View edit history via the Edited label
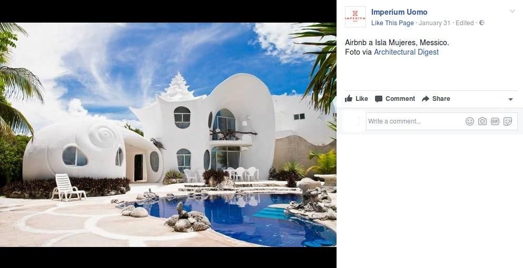Image resolution: width=523 pixels, height=268 pixels. click(465, 23)
